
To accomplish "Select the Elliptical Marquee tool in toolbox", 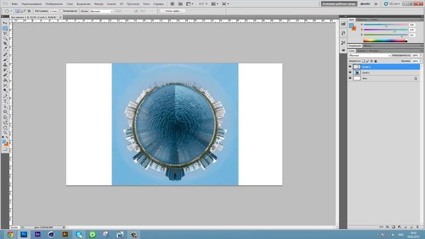I will pos(5,28).
